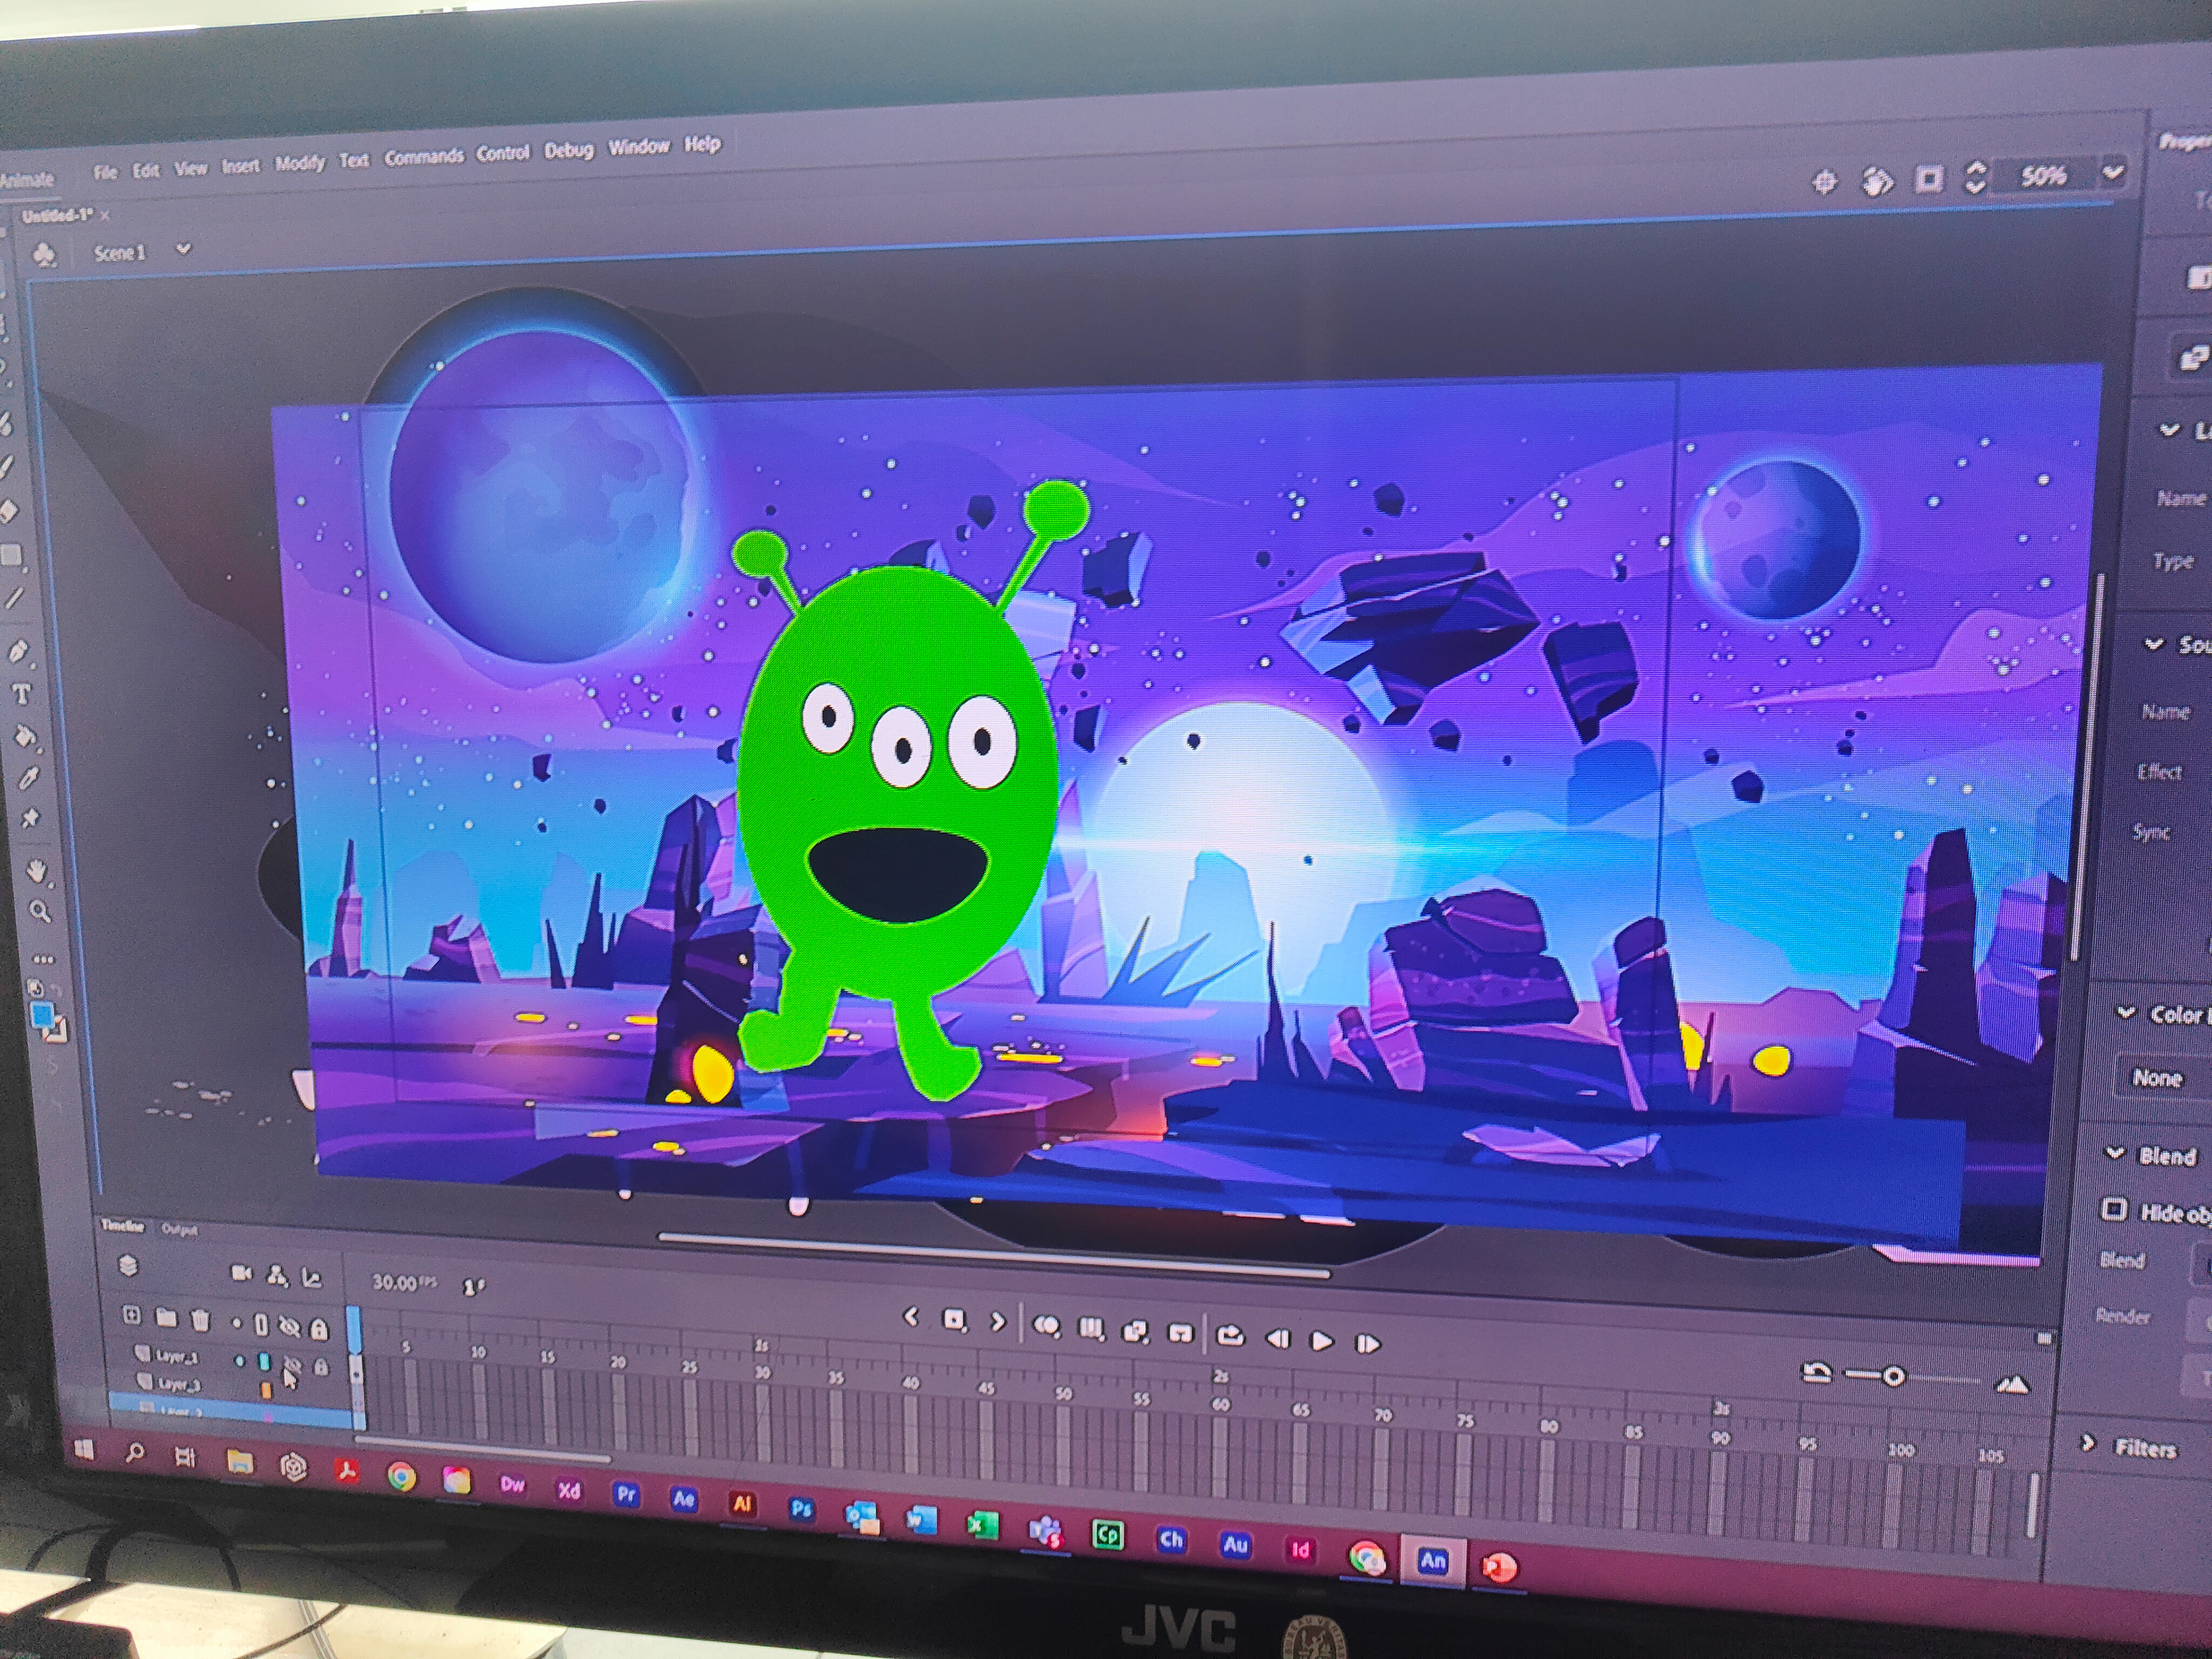
Task: Click the blue stroke color swatch
Action: (x=42, y=1016)
